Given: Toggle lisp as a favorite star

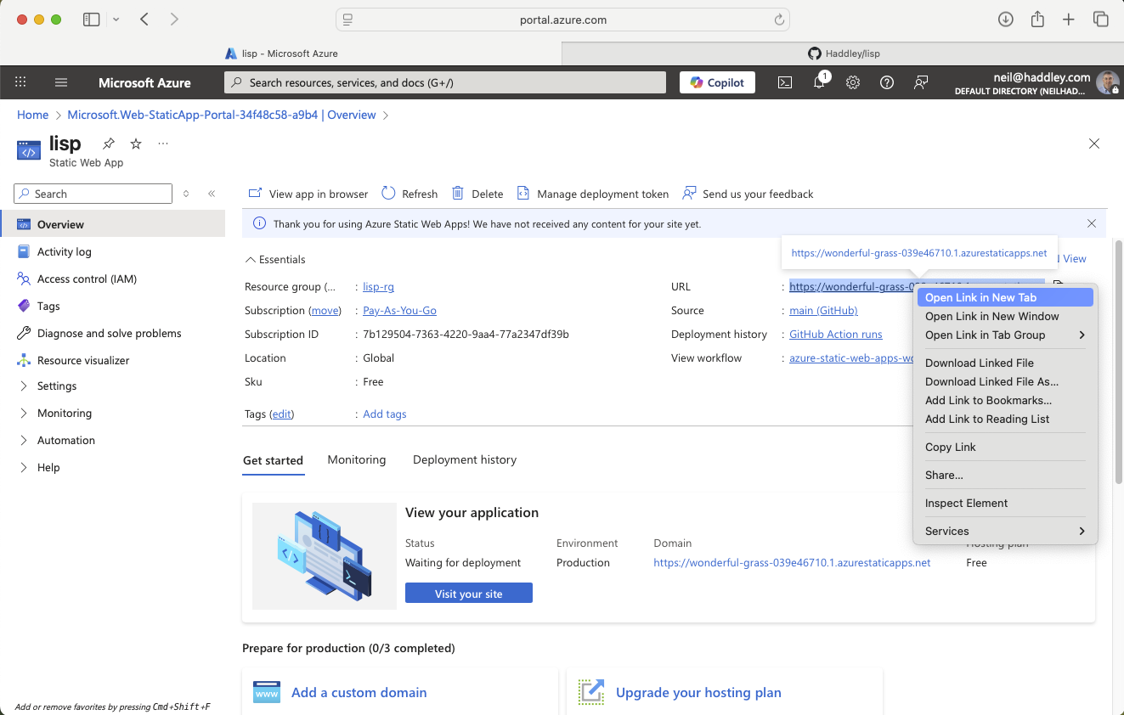Looking at the screenshot, I should (x=134, y=144).
